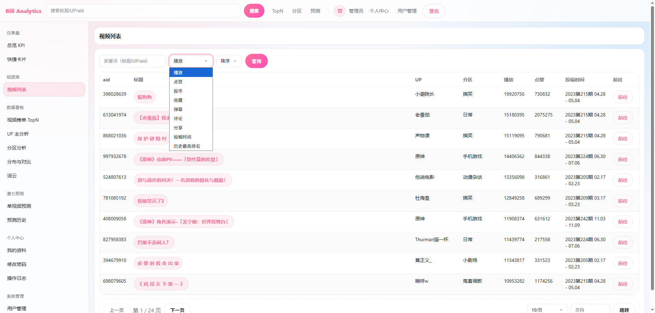Click the 登出 logout button
This screenshot has height=313, width=655.
[434, 11]
